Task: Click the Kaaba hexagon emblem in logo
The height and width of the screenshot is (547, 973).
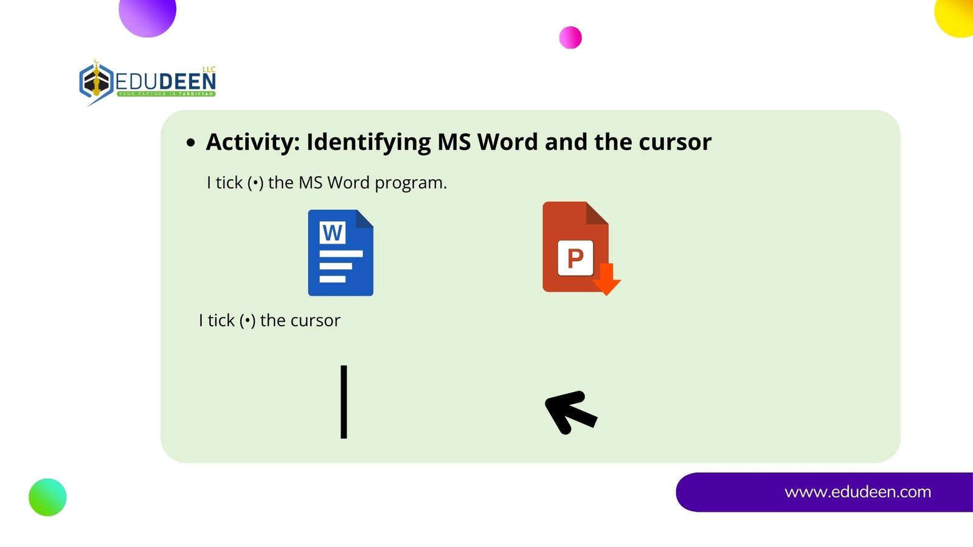Action: pos(96,81)
